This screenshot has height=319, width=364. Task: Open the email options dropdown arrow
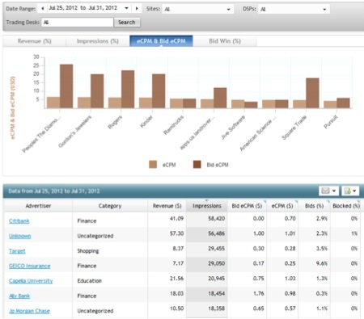click(x=334, y=191)
